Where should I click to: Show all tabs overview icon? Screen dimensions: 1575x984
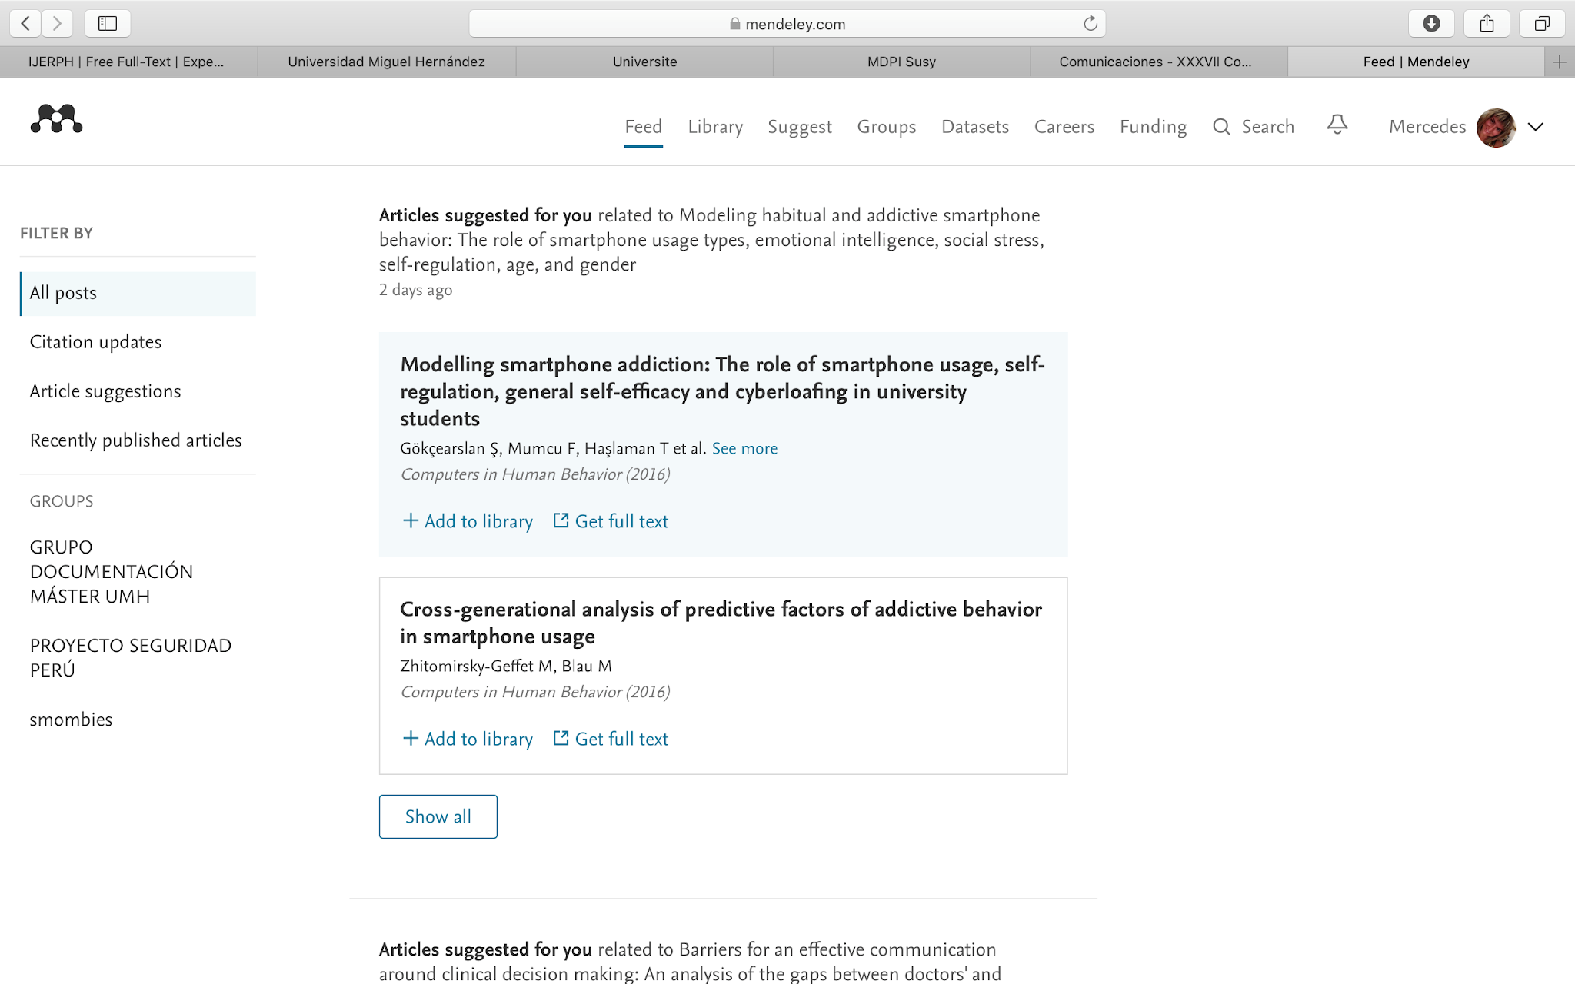[1542, 24]
